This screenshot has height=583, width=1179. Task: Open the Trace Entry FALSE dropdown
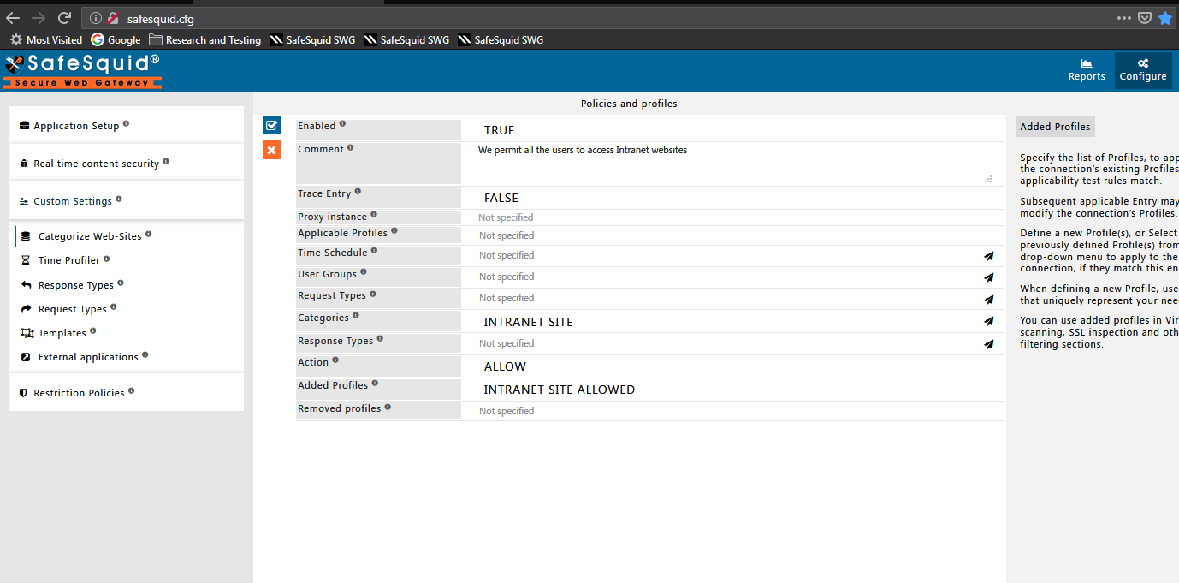point(732,198)
